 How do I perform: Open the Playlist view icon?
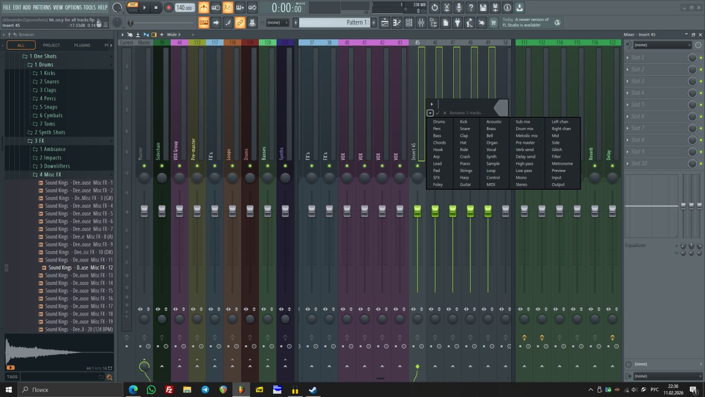coord(384,23)
